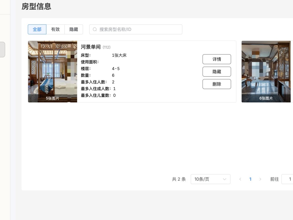The width and height of the screenshot is (293, 220).
Task: Open 详情 for 河景单间
Action: point(217,59)
